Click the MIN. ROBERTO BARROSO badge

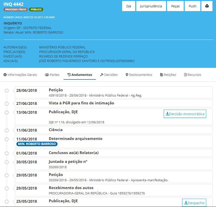37,144
